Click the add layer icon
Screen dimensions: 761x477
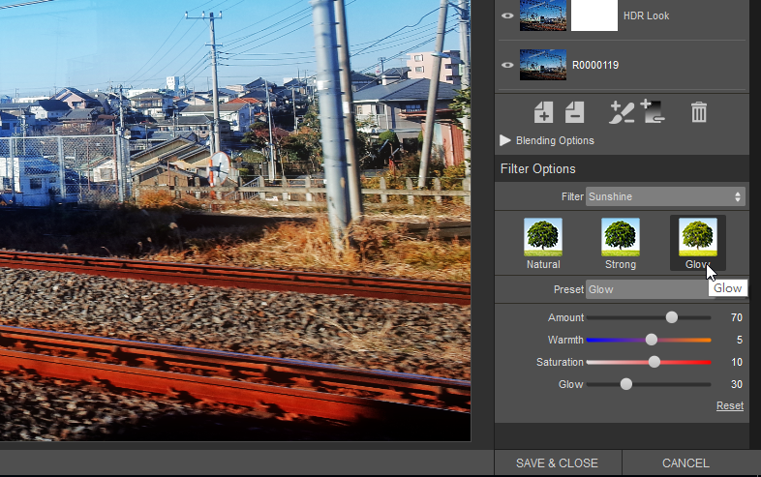tap(543, 112)
